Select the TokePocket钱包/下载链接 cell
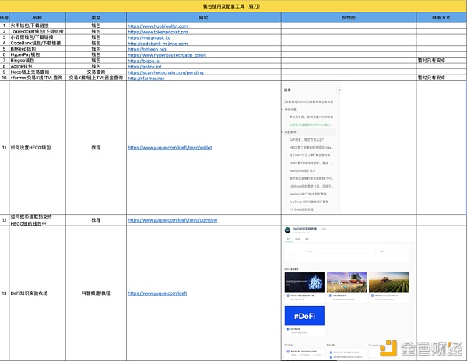 tap(37, 32)
